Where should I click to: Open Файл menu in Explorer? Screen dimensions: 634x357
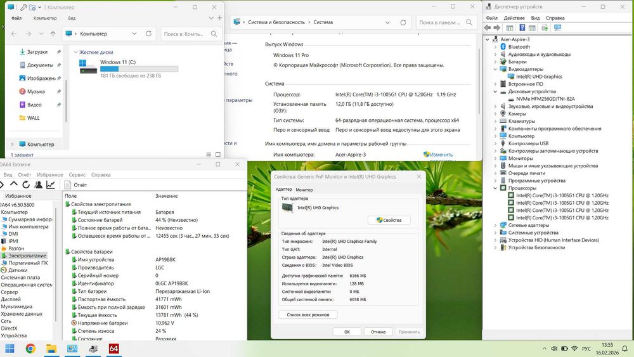point(16,18)
